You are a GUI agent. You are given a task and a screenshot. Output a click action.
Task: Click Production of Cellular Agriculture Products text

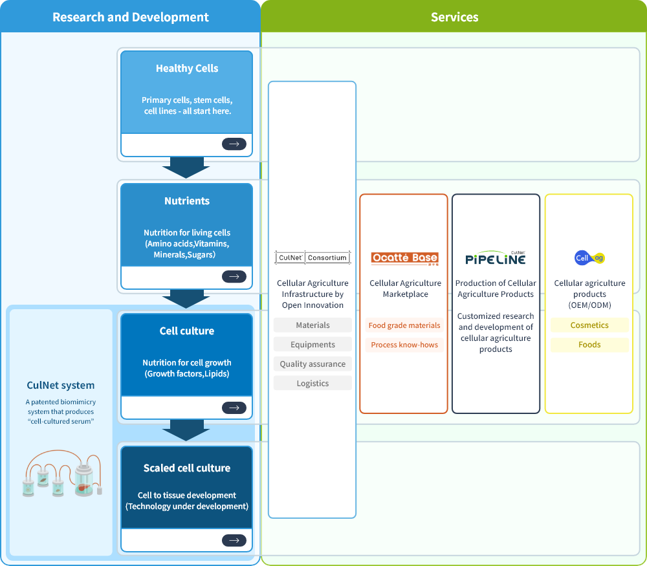point(496,288)
